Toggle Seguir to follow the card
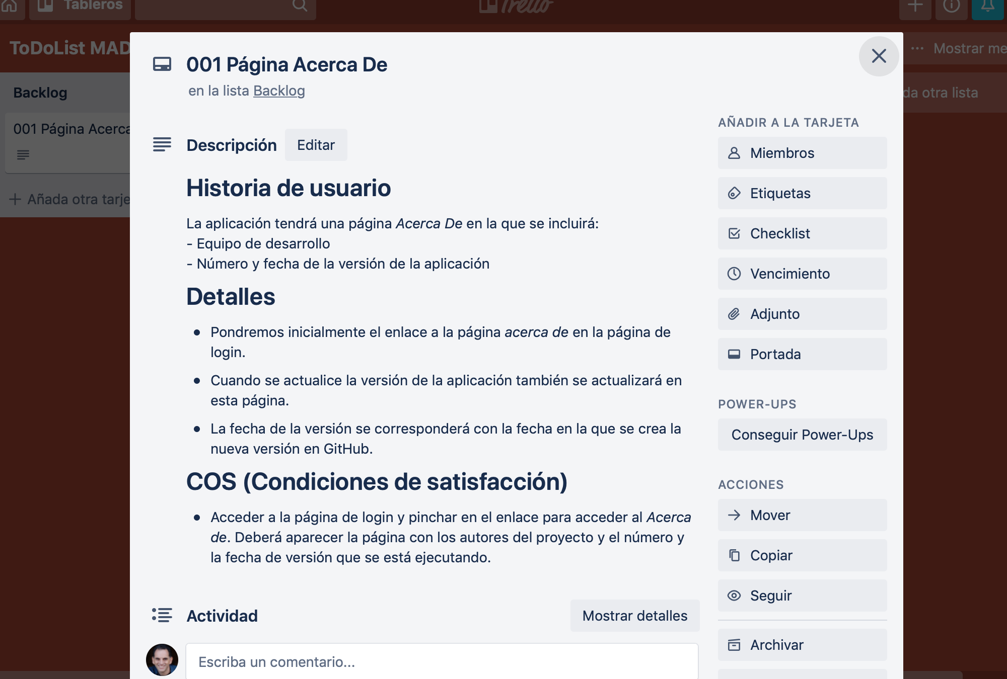The height and width of the screenshot is (679, 1007). click(x=802, y=596)
